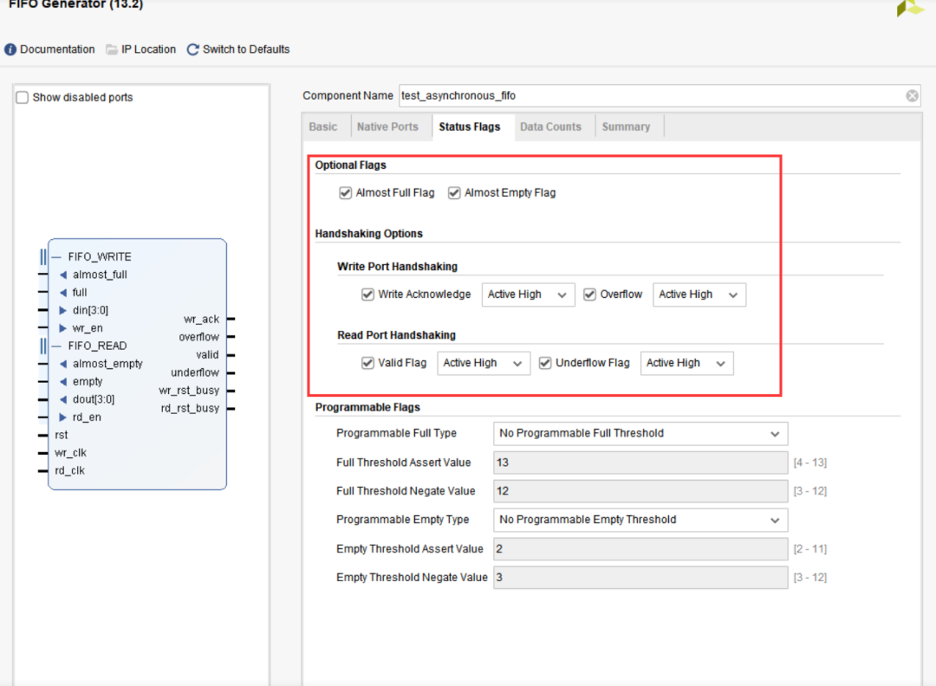
Task: Open the Data Counts tab
Action: [x=550, y=126]
